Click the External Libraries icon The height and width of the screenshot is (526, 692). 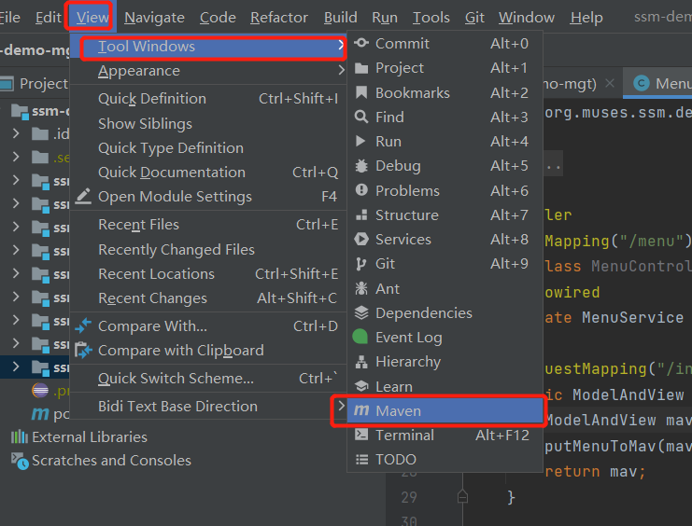click(19, 437)
